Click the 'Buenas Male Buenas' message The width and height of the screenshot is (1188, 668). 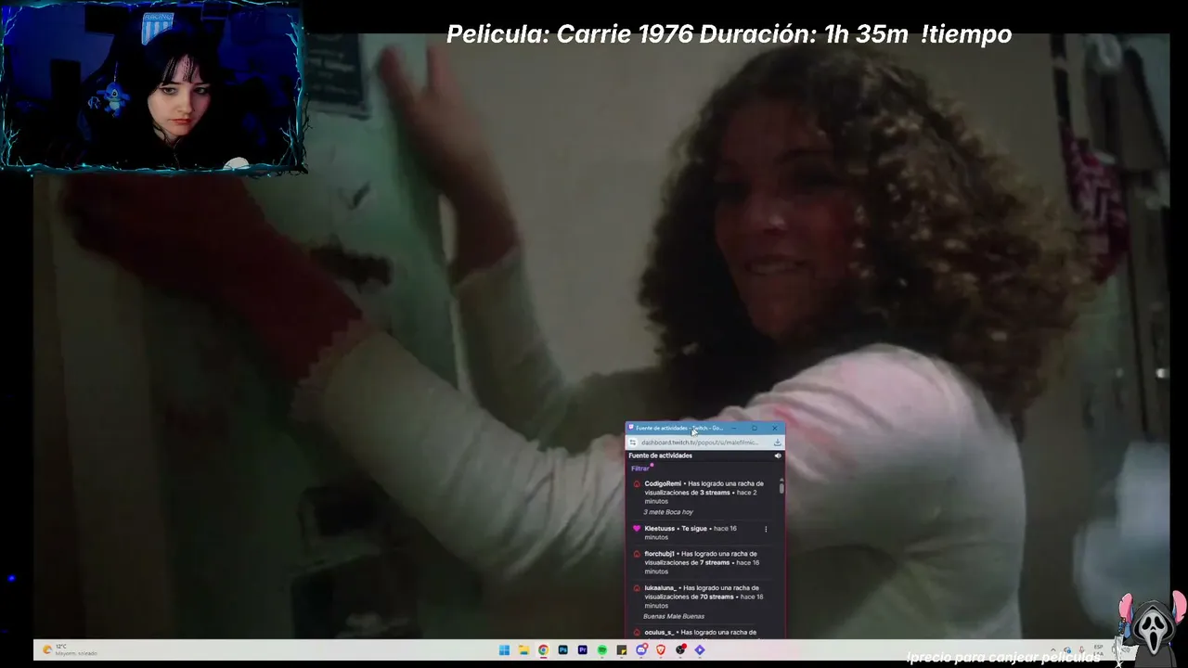[x=674, y=616]
